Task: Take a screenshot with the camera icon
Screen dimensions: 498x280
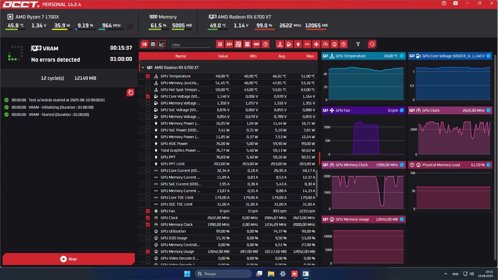Action: pos(456,3)
